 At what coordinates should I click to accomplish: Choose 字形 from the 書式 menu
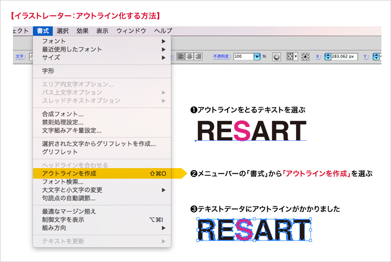(x=102, y=71)
